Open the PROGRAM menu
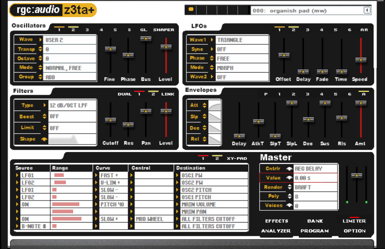 (x=315, y=231)
